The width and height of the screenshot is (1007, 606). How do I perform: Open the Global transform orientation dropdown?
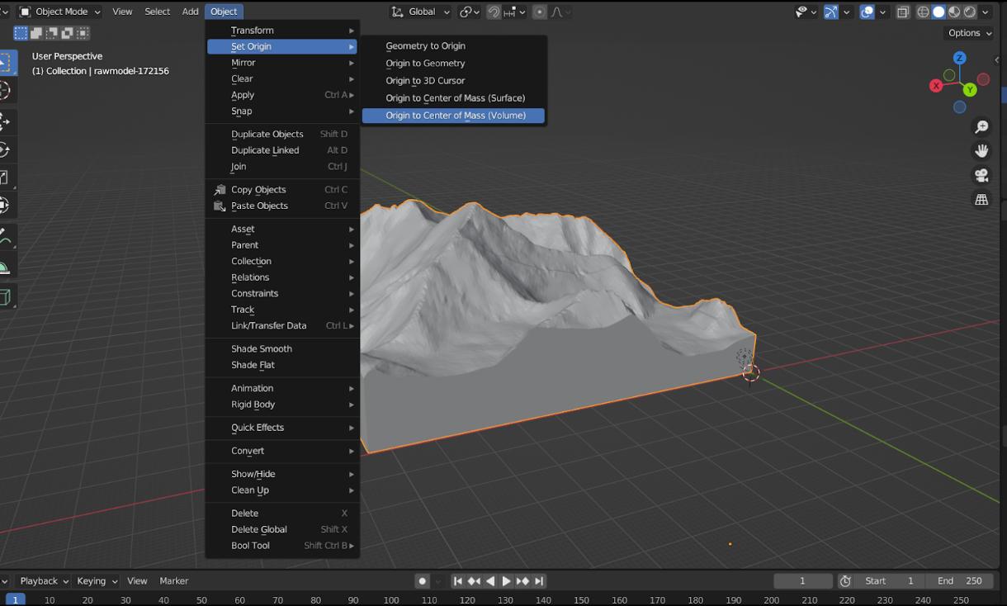pos(421,12)
